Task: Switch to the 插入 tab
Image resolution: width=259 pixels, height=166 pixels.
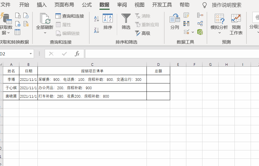Action: click(x=42, y=5)
